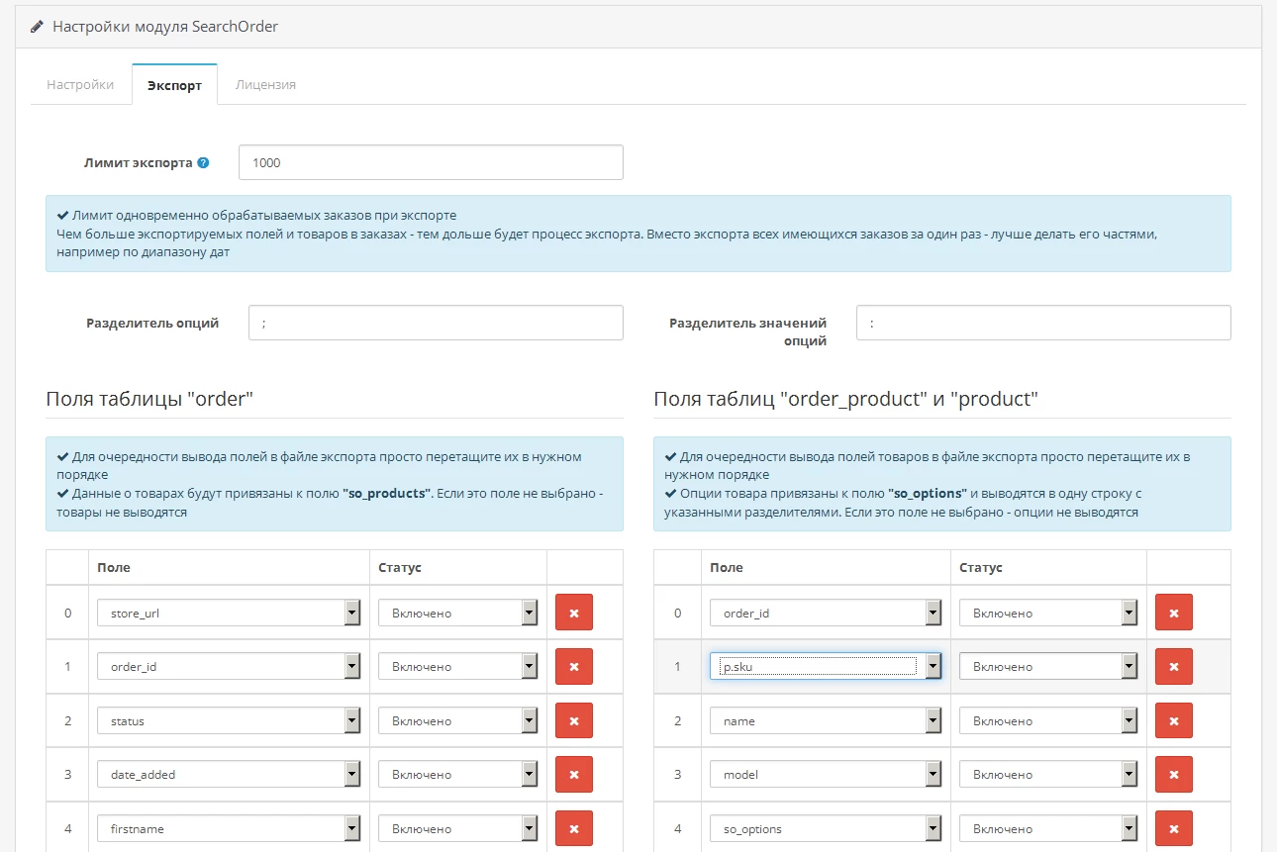Remove the date_added field row
Viewport: 1277px width, 852px height.
[x=574, y=774]
